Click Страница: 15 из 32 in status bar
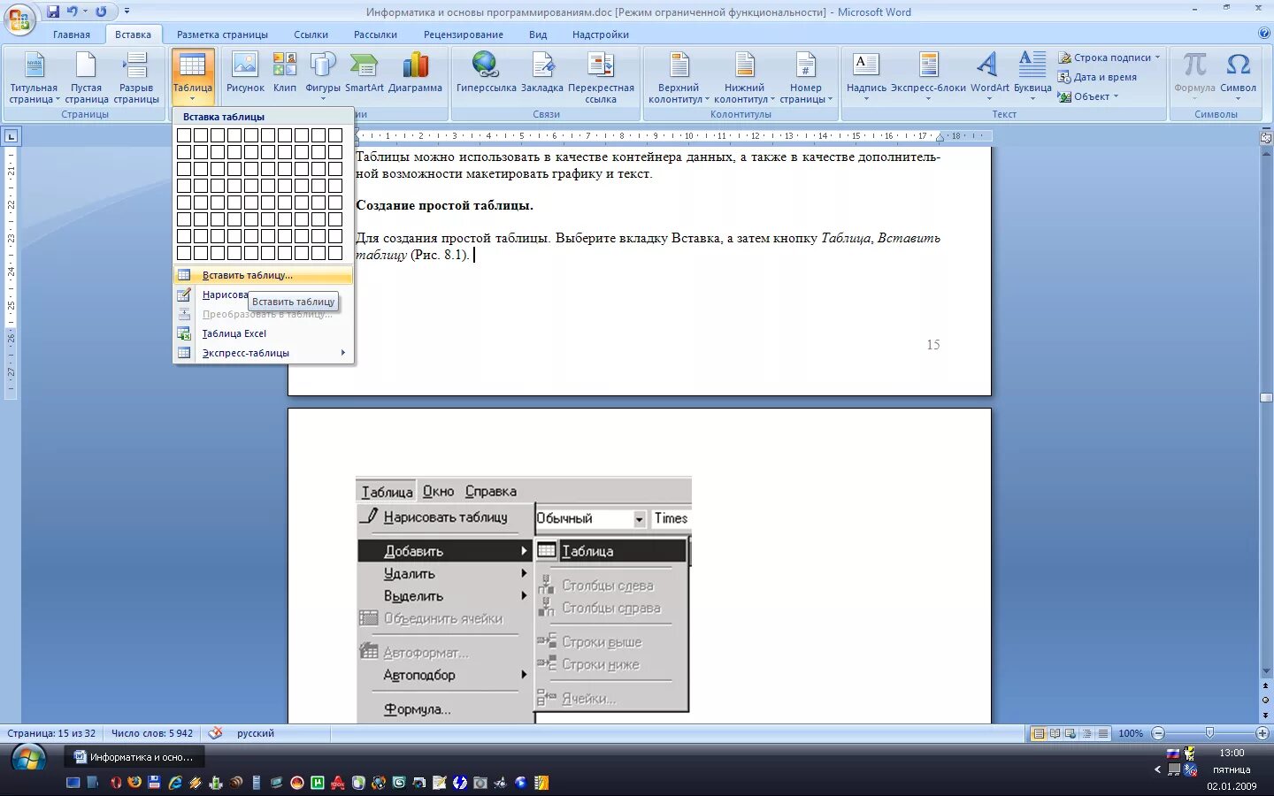This screenshot has width=1274, height=796. point(51,733)
